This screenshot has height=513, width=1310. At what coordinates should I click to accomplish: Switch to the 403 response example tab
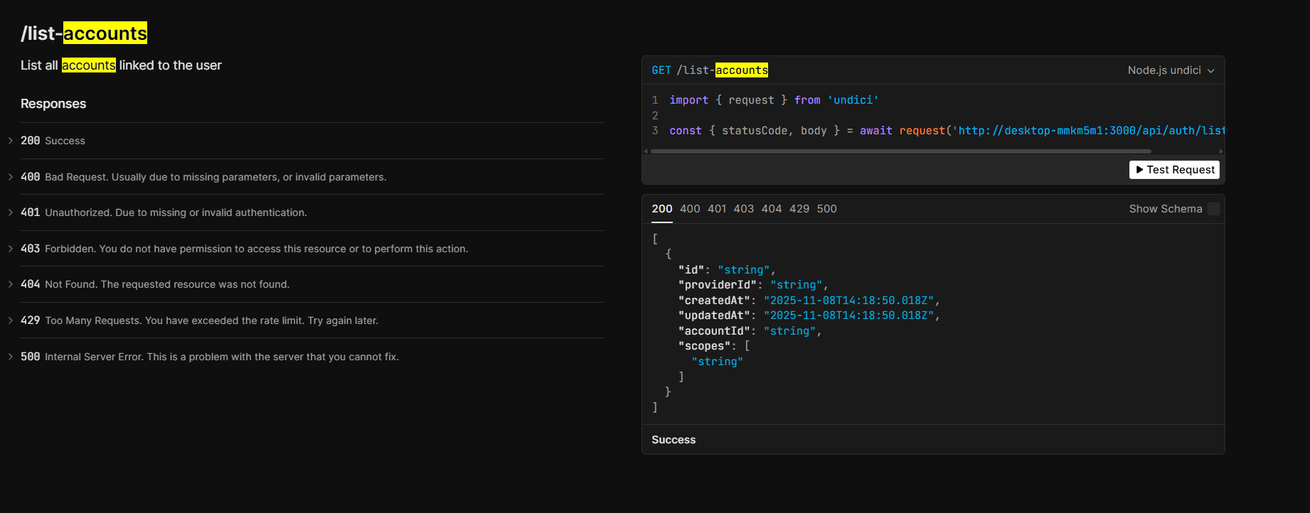pos(743,209)
